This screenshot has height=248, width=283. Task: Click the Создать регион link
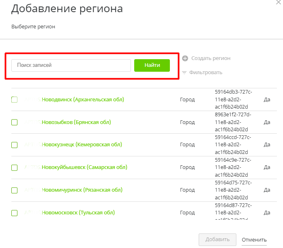(210, 58)
